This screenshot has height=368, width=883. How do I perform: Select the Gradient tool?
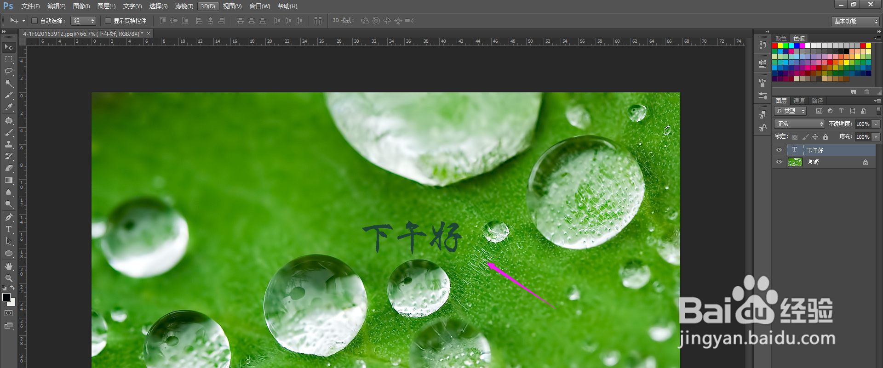pyautogui.click(x=9, y=180)
